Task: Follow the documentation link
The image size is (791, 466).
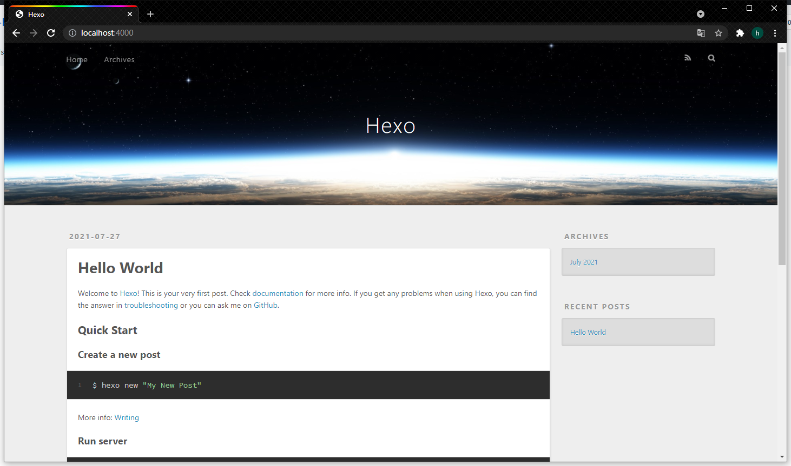Action: tap(278, 293)
